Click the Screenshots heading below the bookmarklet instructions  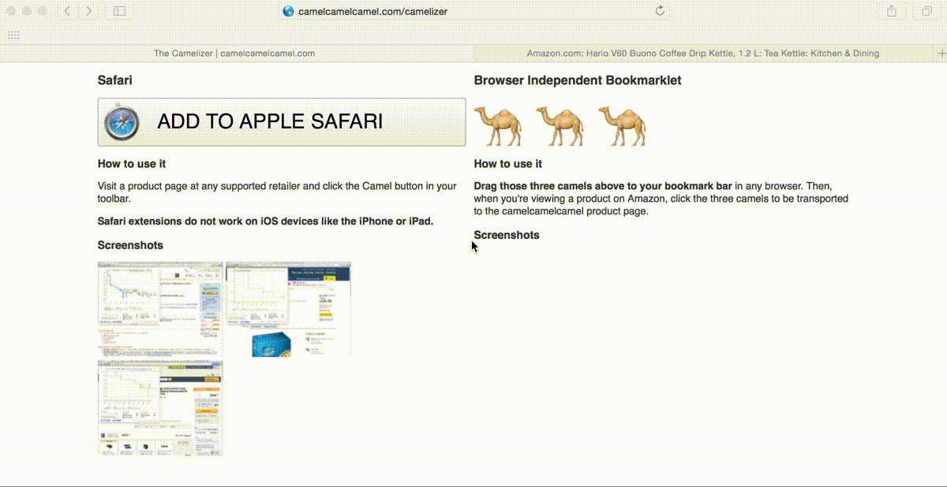click(x=507, y=235)
